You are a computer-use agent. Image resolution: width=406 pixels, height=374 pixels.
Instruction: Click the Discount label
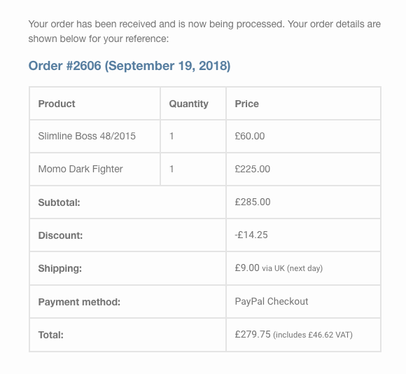[x=60, y=235]
